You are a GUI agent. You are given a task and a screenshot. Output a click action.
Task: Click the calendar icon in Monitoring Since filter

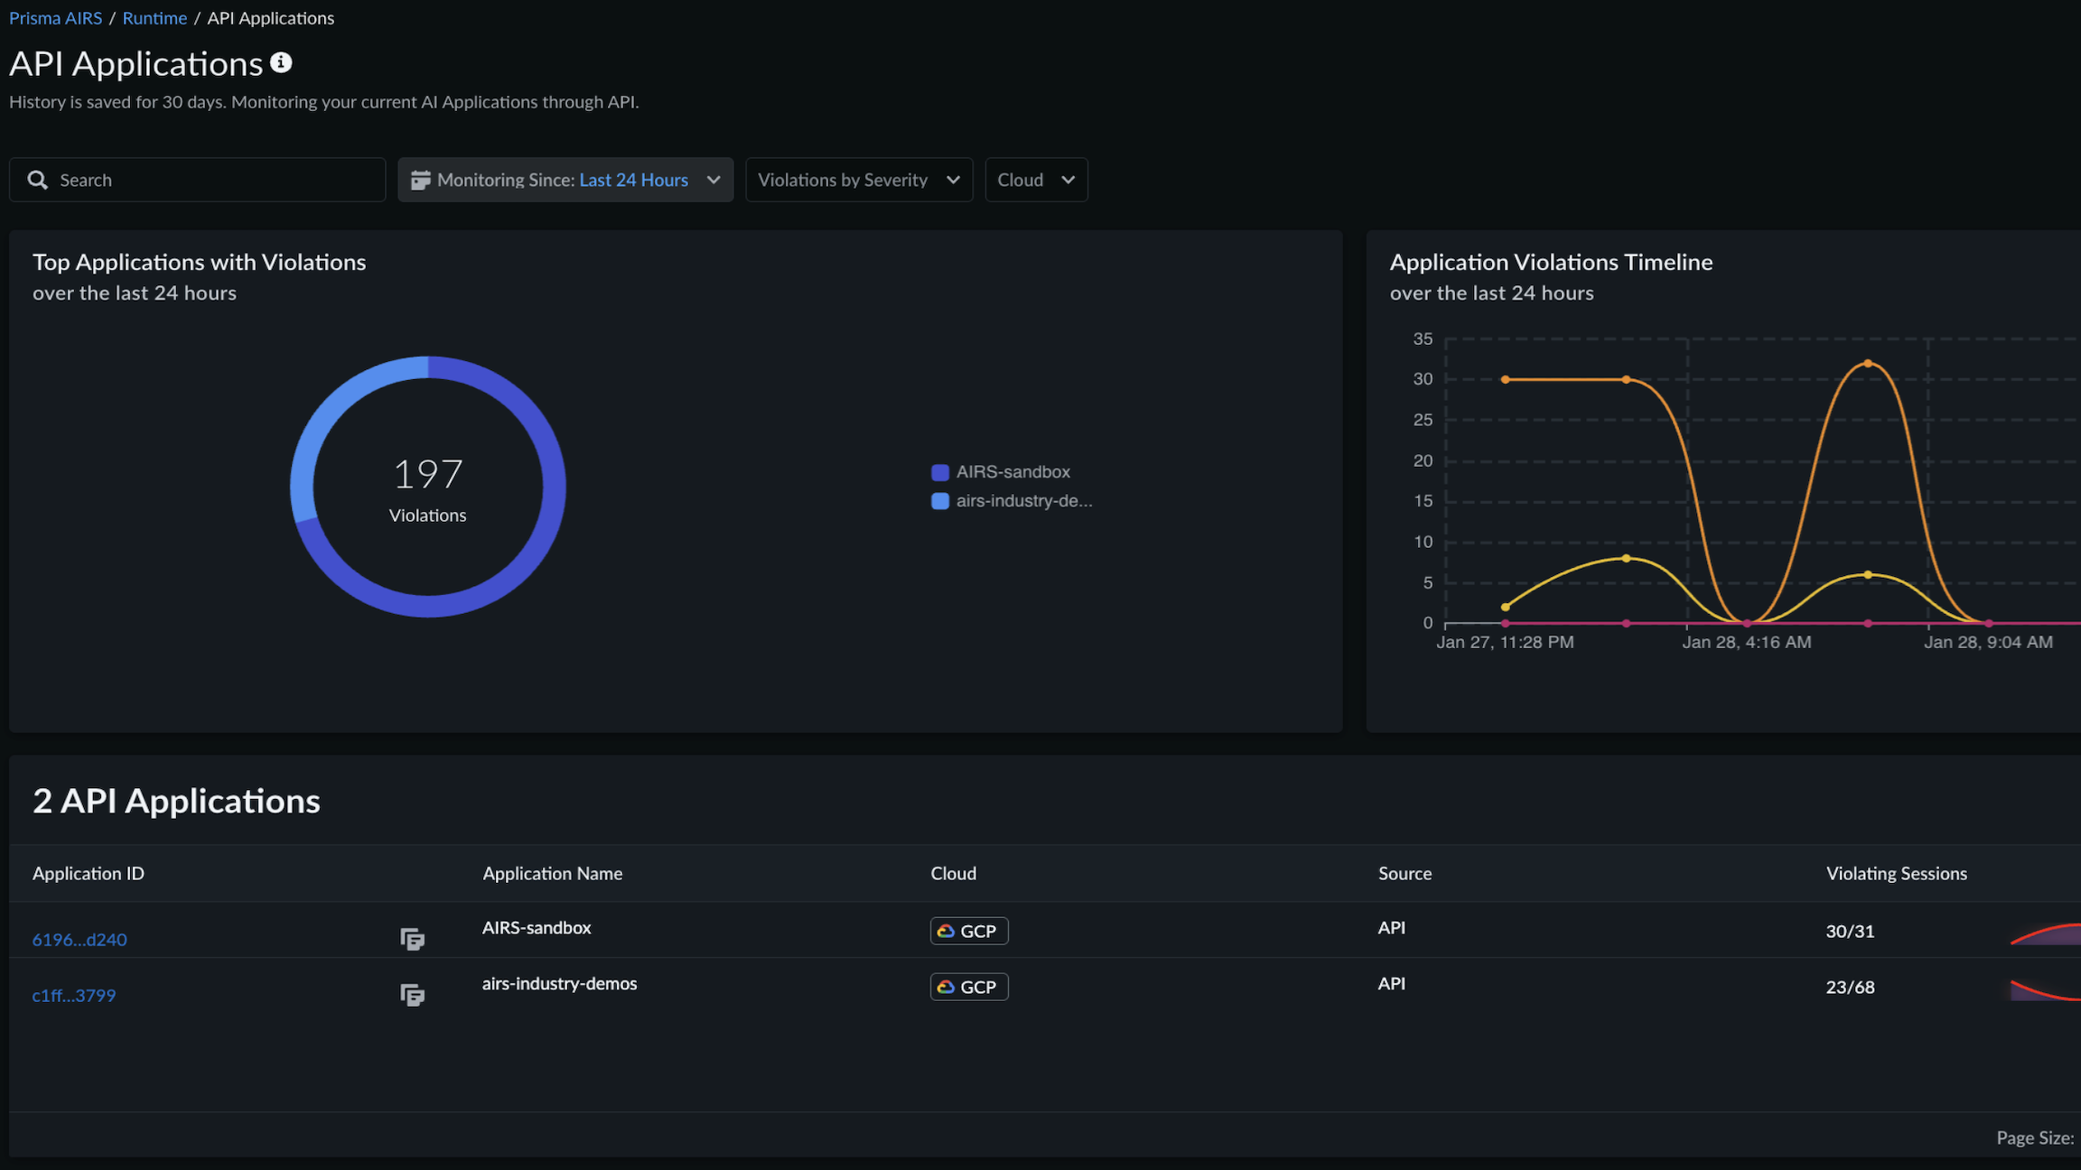coord(420,180)
